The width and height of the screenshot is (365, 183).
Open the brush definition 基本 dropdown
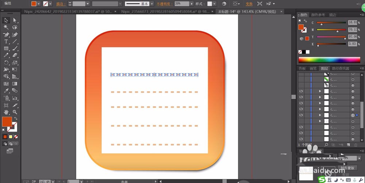coord(152,4)
